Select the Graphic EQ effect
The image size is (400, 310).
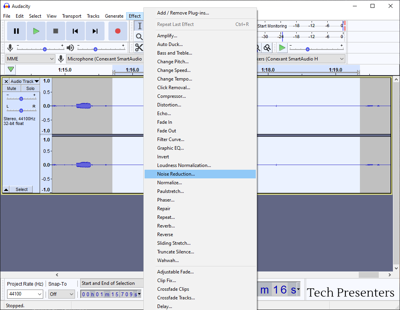(200, 148)
